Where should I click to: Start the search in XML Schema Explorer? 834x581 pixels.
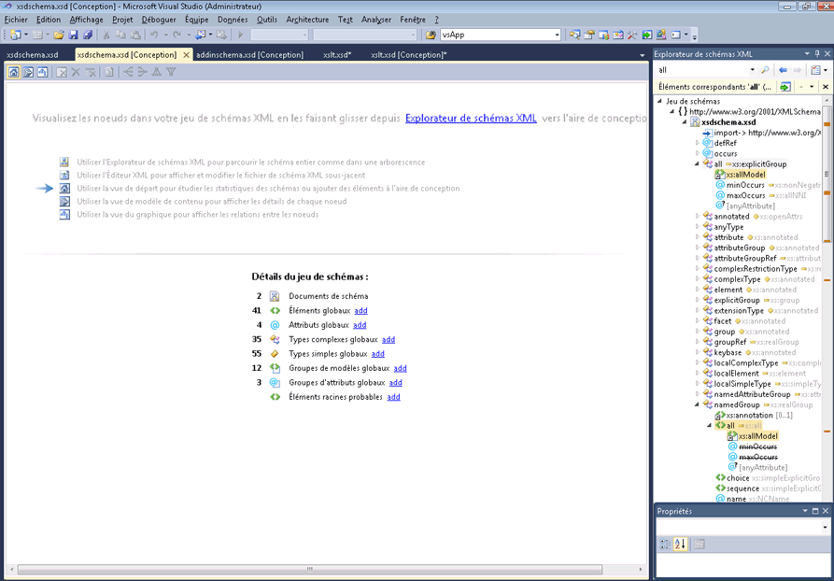point(766,69)
